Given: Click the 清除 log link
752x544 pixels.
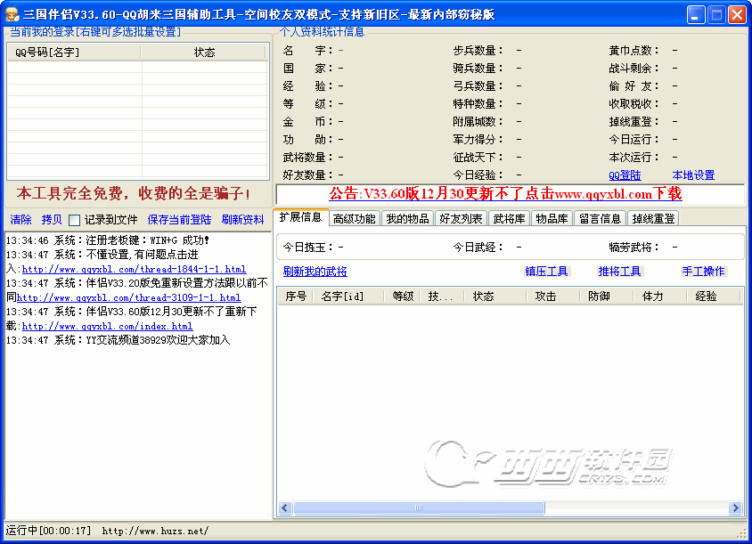Looking at the screenshot, I should (20, 220).
